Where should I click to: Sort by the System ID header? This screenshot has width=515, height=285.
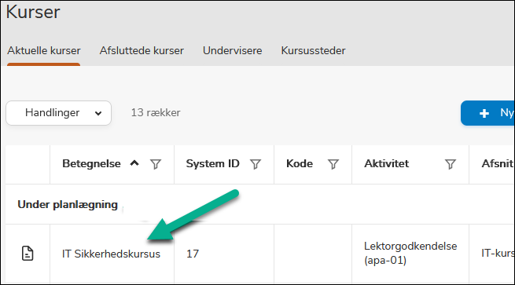[x=212, y=163]
